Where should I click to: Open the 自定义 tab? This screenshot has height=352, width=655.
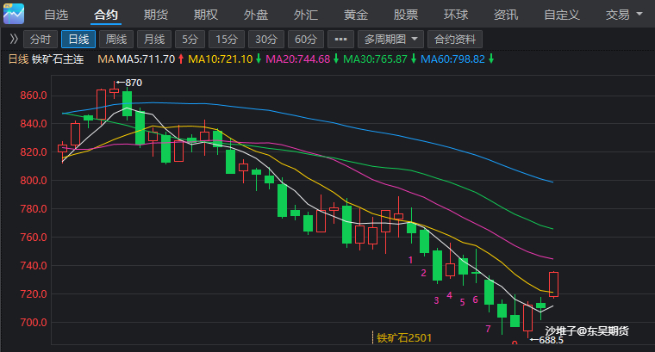[562, 15]
